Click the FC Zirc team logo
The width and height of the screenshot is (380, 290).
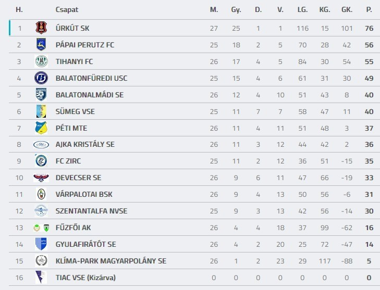(x=41, y=161)
